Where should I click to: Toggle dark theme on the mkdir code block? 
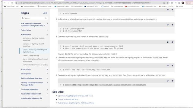pyautogui.click(x=168, y=25)
